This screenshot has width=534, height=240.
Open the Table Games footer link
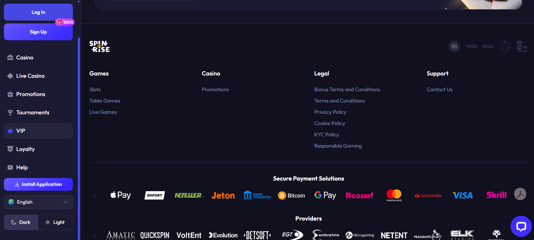(x=105, y=101)
